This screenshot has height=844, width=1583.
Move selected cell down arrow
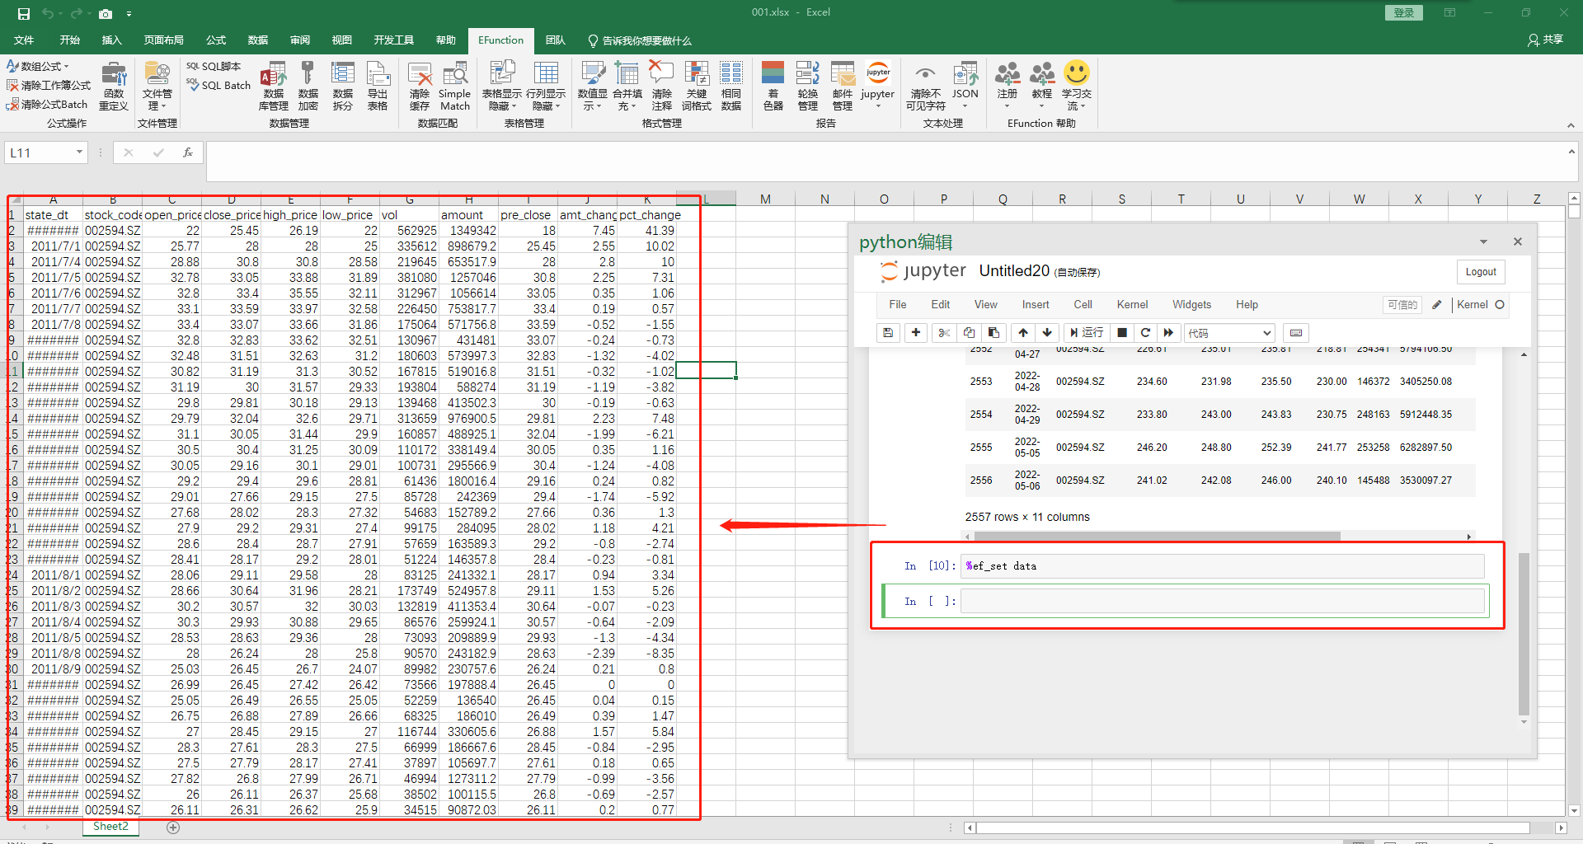[x=1047, y=333]
